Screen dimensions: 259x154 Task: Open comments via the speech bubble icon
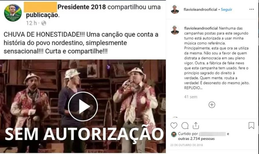185,126
